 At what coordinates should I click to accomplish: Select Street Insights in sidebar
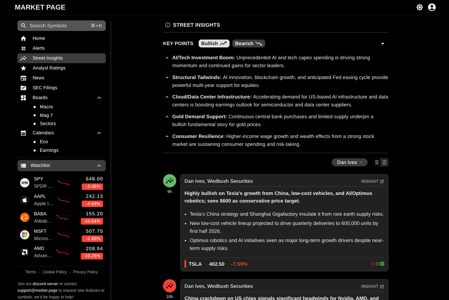point(62,58)
